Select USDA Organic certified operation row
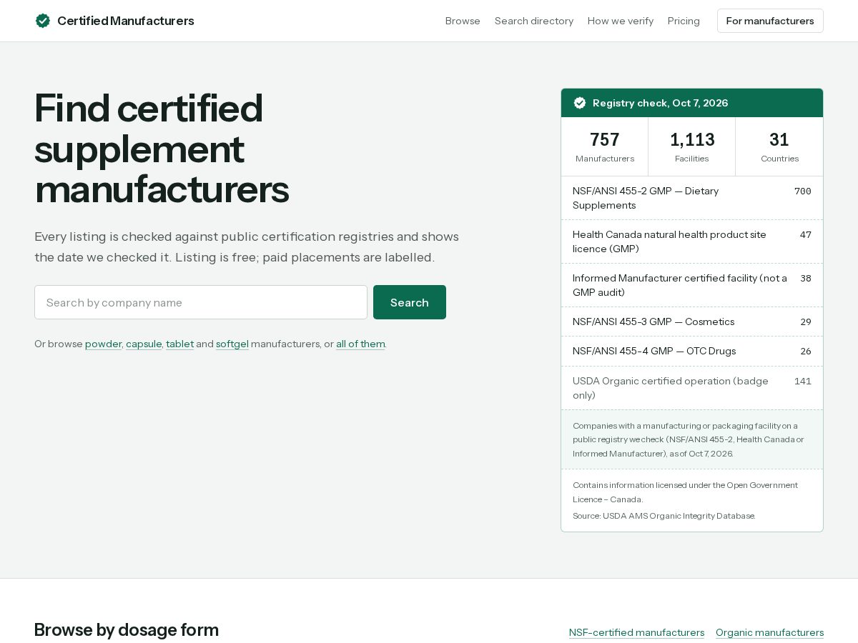Screen dimensions: 858x643 [692, 388]
